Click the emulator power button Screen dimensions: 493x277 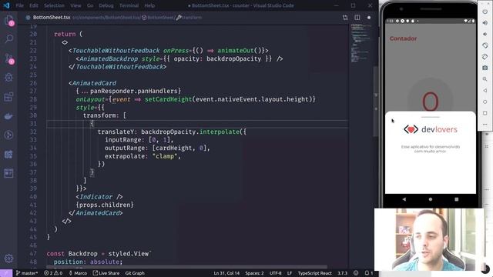[x=485, y=12]
